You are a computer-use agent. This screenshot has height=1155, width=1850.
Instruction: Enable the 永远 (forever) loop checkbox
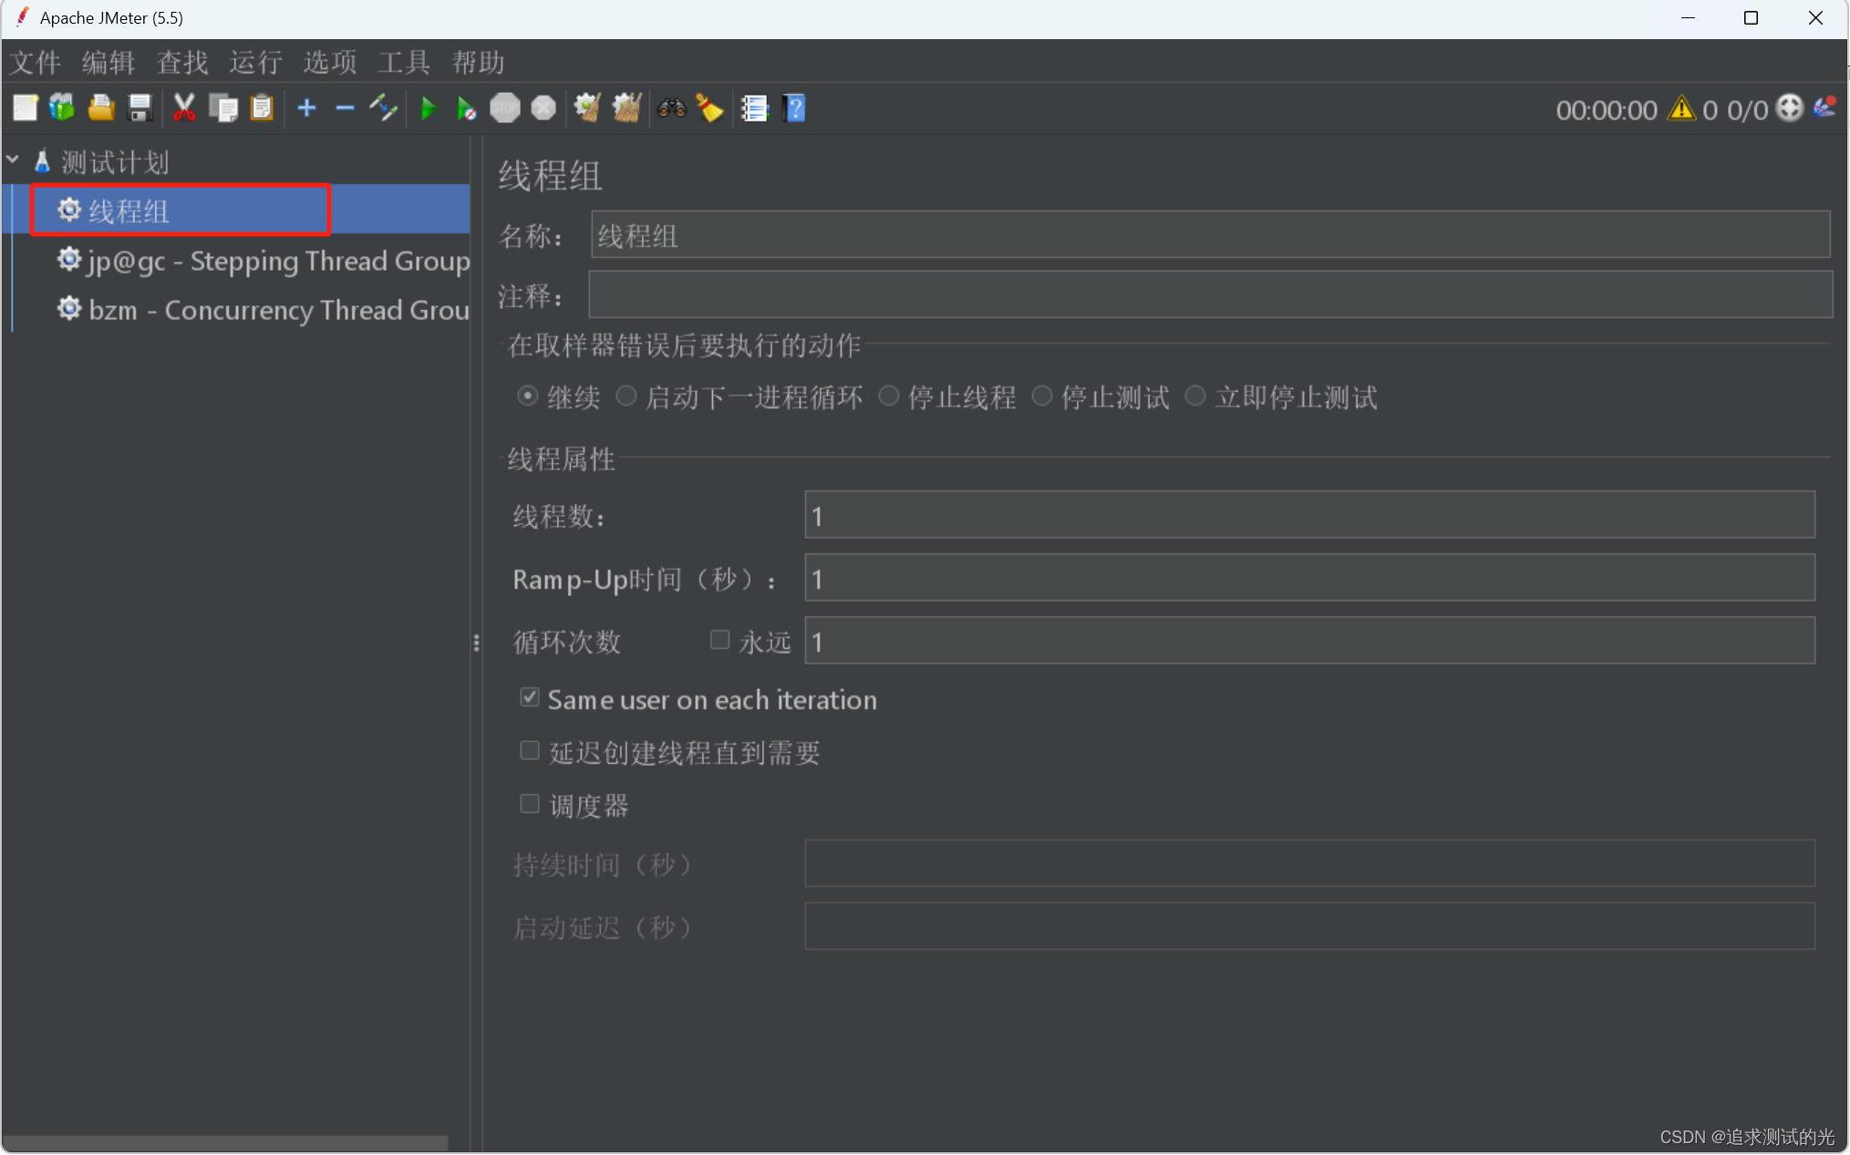tap(720, 640)
